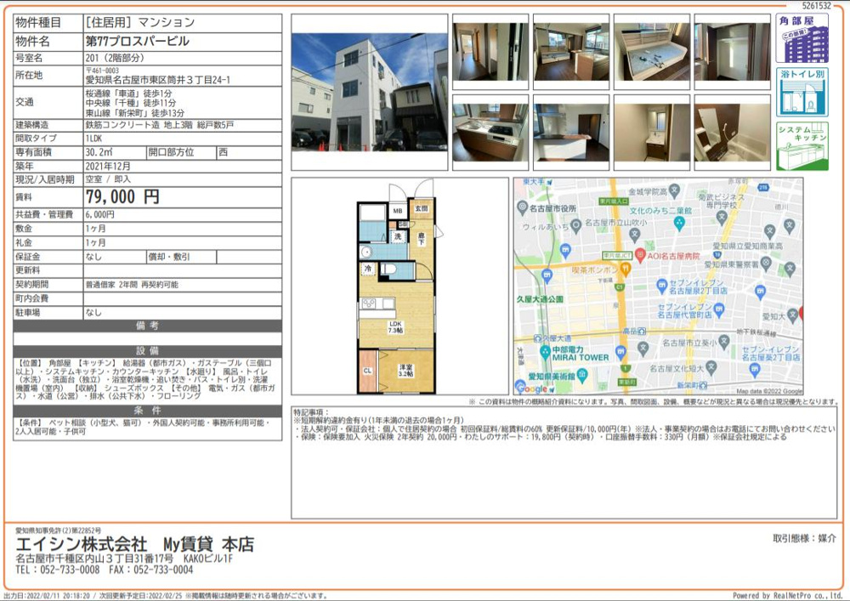Select 桜通線「車道」徒歩1分 access line
This screenshot has height=601, width=850.
[x=128, y=94]
